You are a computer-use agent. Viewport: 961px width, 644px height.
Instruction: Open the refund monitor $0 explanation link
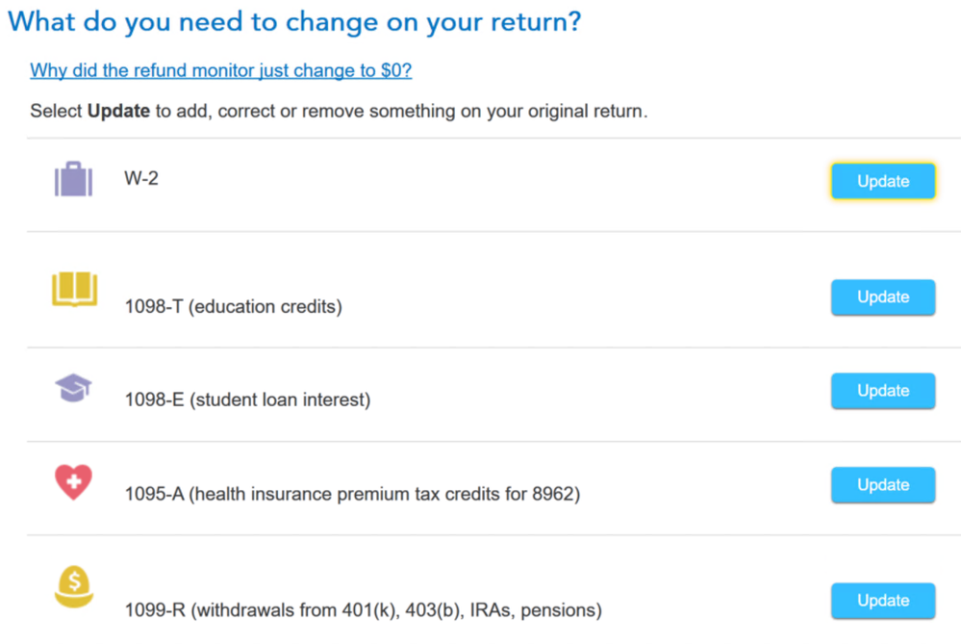tap(220, 71)
